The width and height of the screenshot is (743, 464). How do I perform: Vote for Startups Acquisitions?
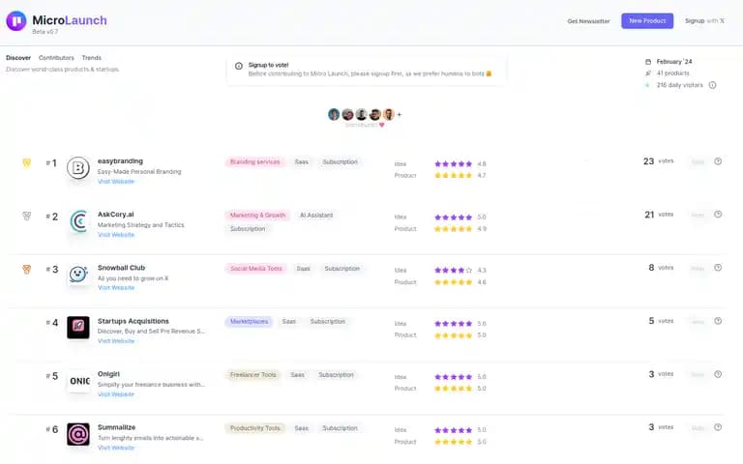tap(698, 322)
